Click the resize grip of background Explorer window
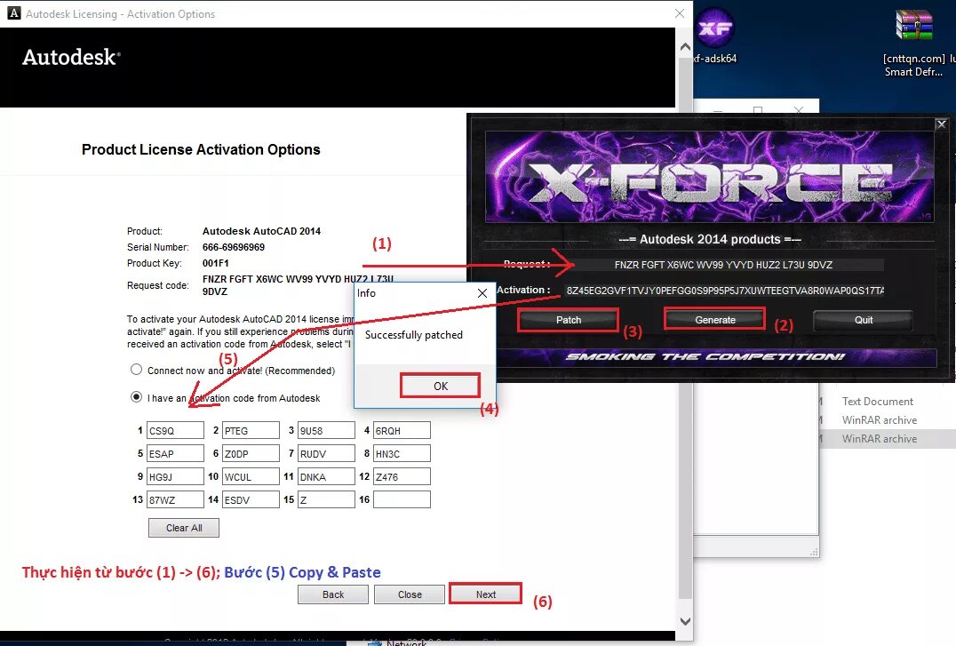Screen dimensions: 956x646 (x=814, y=552)
